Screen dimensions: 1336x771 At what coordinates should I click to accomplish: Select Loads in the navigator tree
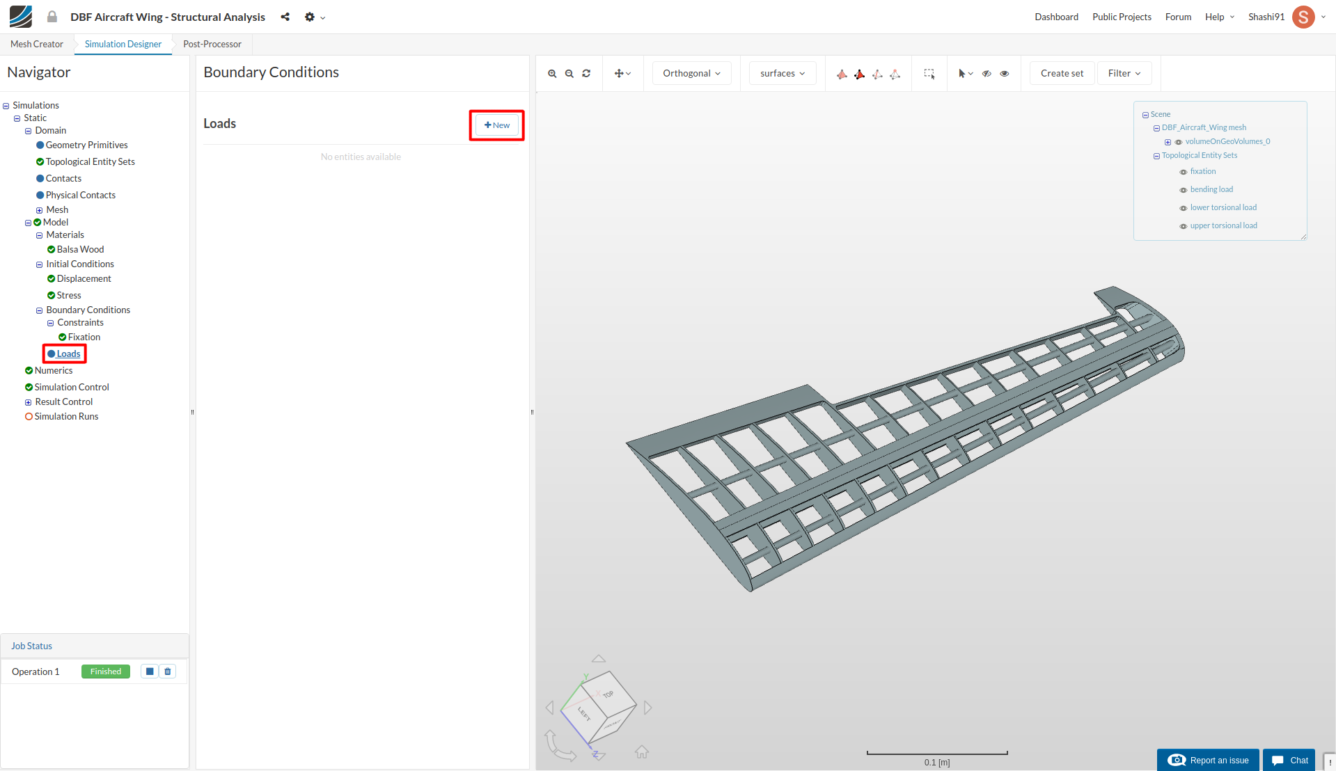coord(68,354)
